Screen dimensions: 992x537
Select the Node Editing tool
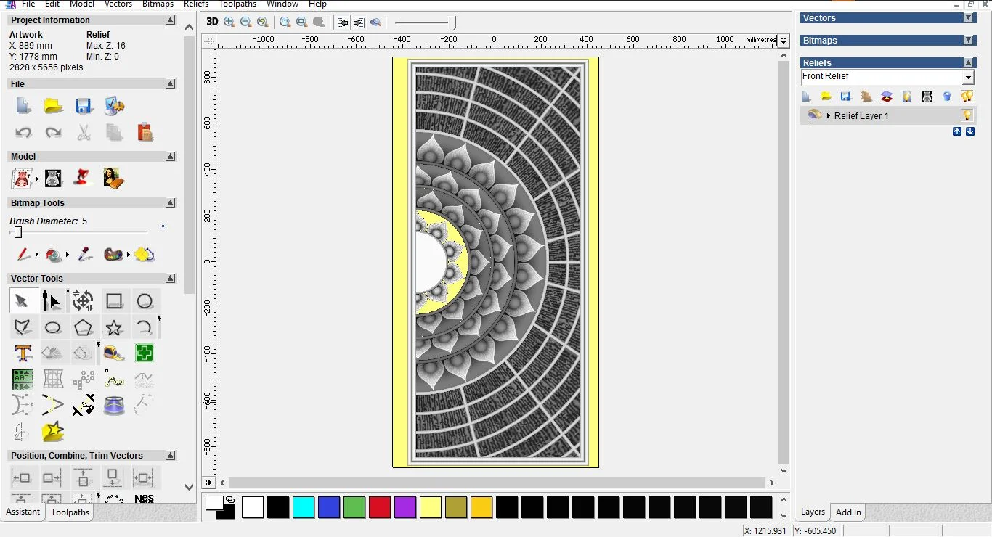tap(52, 301)
